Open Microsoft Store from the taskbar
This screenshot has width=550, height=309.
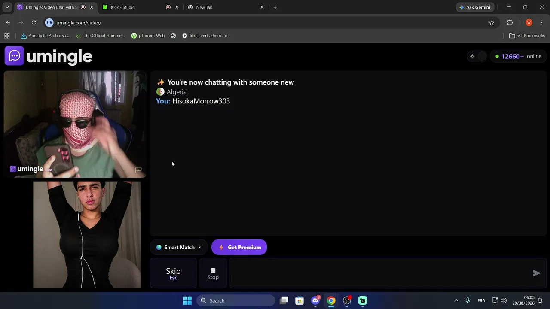[299, 300]
